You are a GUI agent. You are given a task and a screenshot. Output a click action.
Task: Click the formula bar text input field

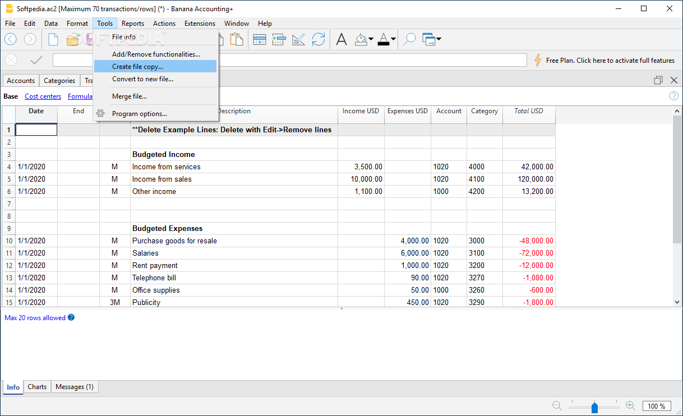click(290, 60)
